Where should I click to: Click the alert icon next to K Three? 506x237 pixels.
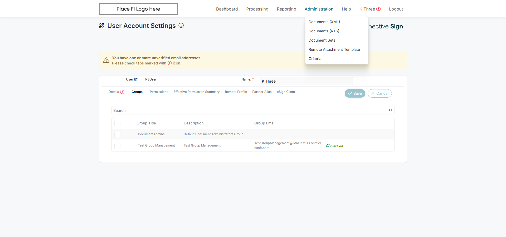coord(378,9)
